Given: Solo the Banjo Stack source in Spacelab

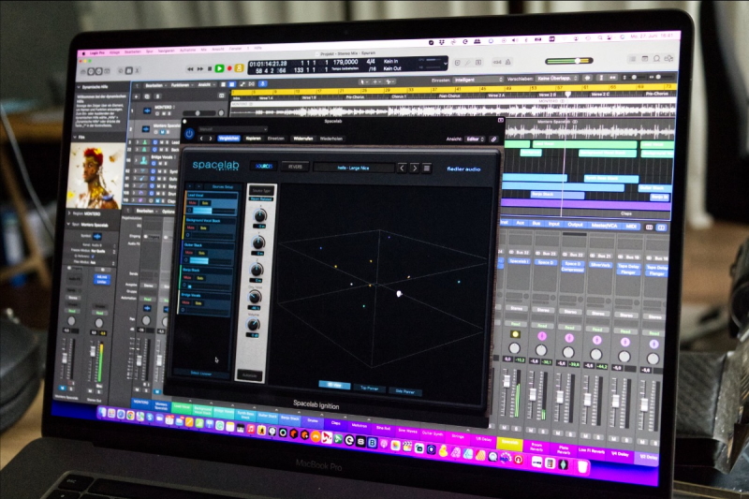Looking at the screenshot, I should (199, 278).
